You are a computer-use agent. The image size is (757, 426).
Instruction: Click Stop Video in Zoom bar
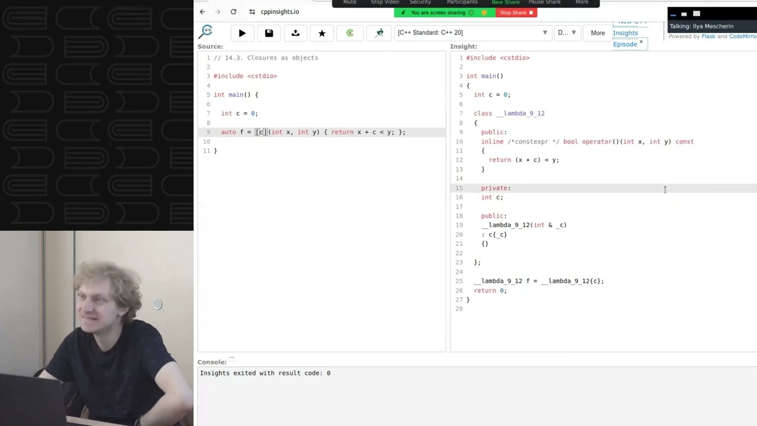[x=384, y=2]
